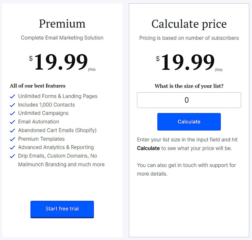The height and width of the screenshot is (240, 252).
Task: Click the Unlimited Campaigns feature text
Action: click(43, 113)
